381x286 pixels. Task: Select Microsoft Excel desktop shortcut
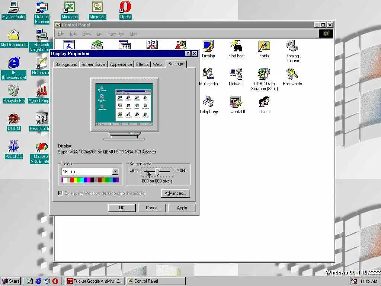70,10
